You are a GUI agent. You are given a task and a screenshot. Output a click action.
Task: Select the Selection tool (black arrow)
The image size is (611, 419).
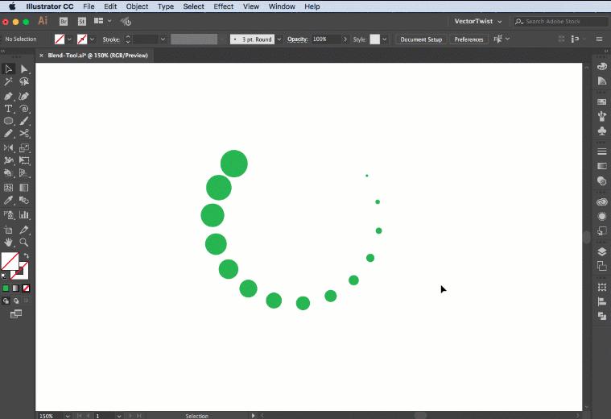coord(8,69)
